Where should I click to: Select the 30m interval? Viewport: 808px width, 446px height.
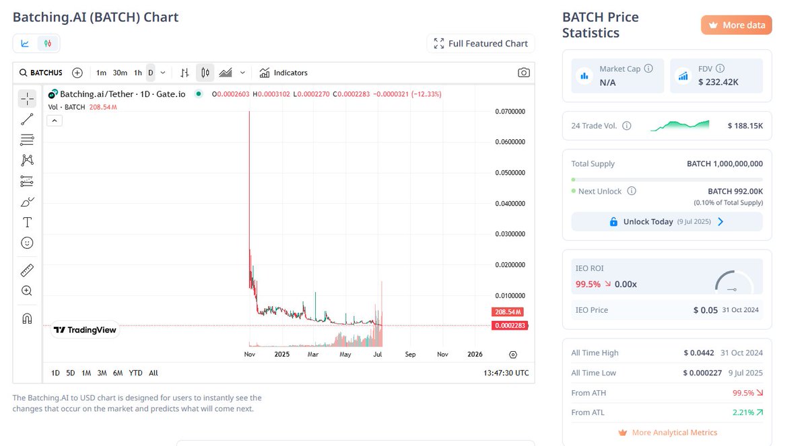coord(120,73)
